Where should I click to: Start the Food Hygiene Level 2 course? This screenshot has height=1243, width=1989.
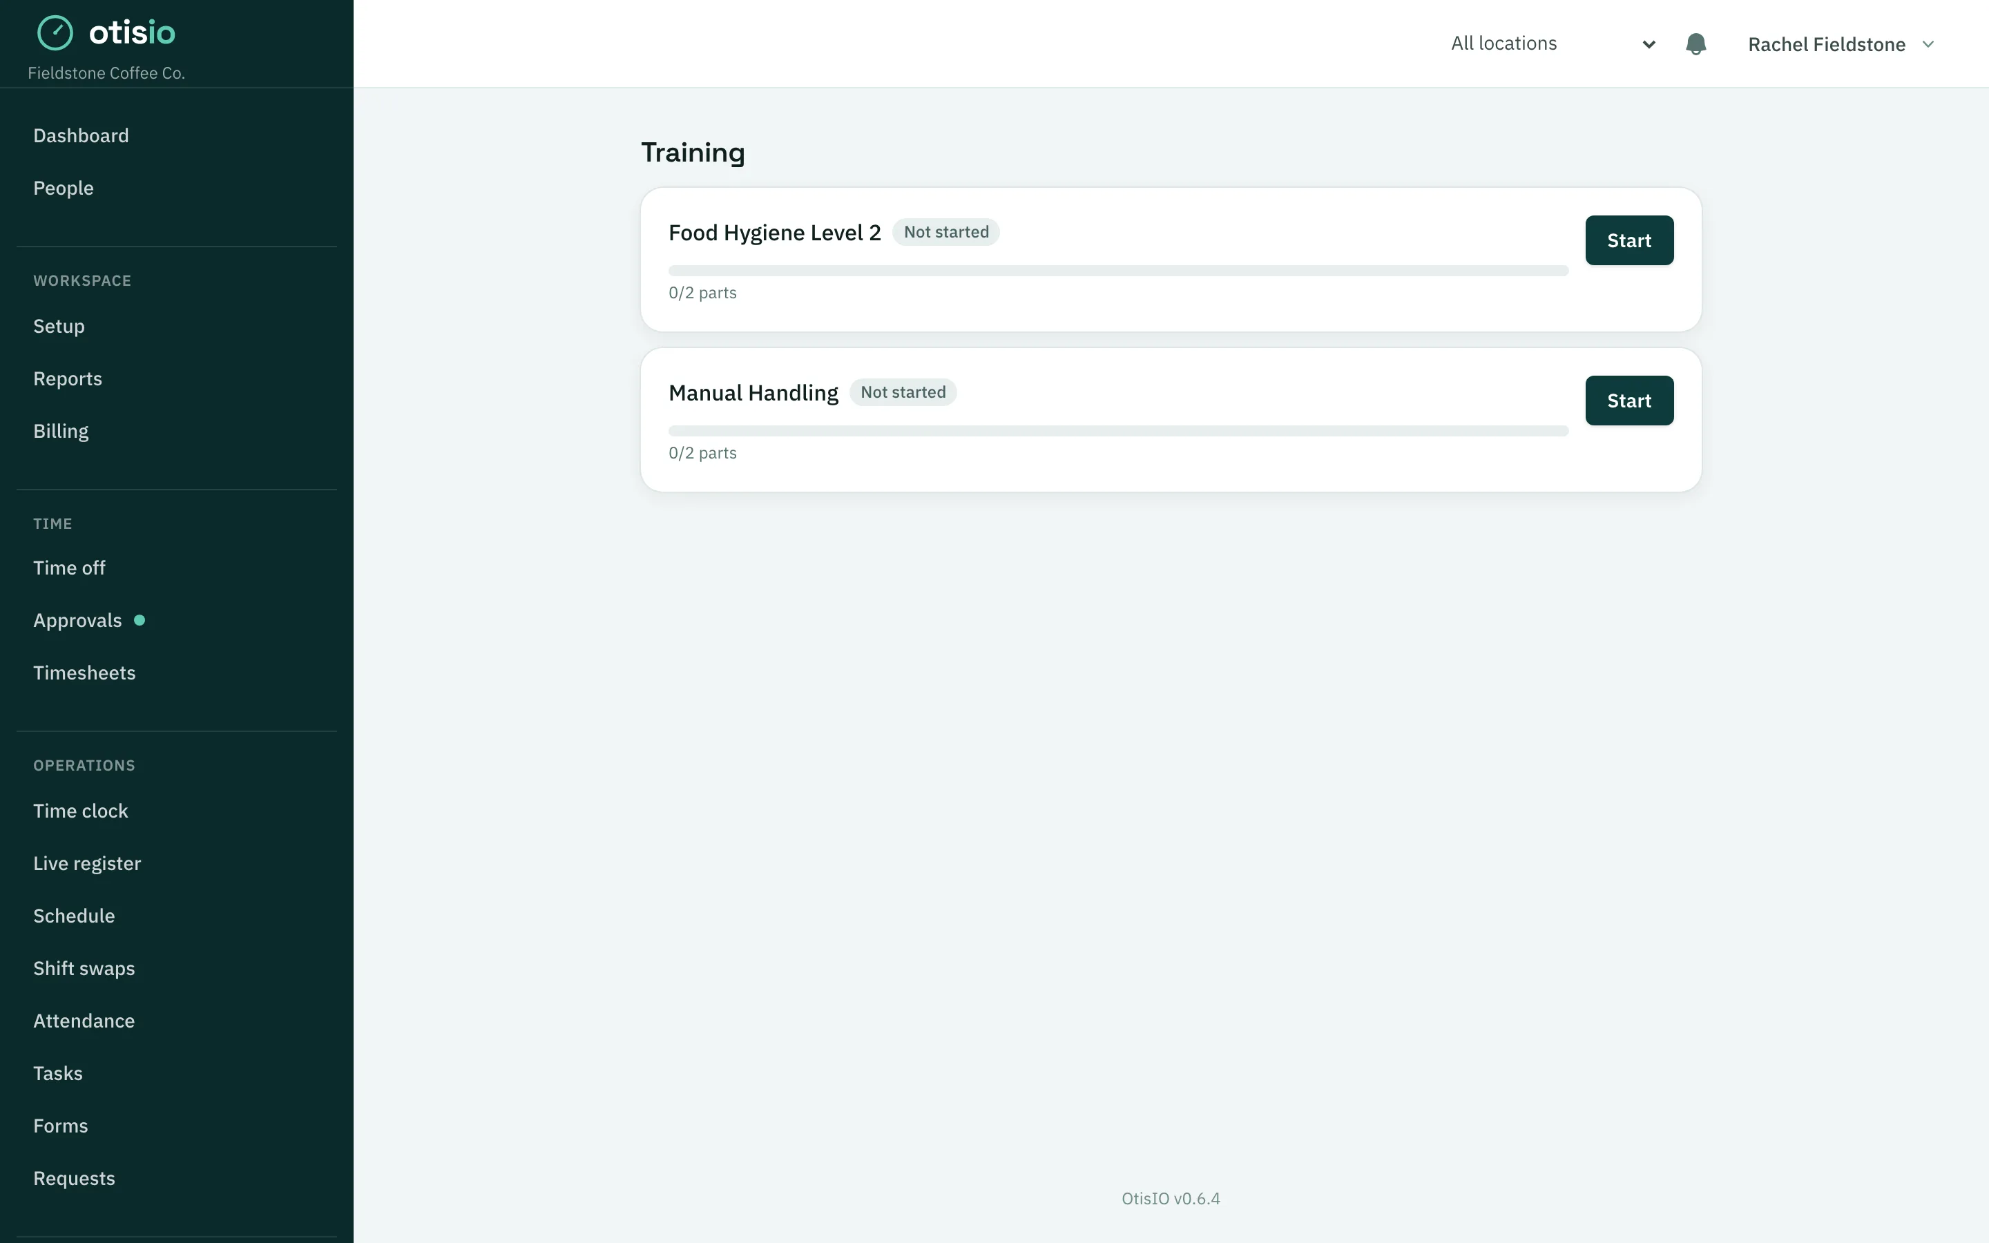click(x=1629, y=241)
